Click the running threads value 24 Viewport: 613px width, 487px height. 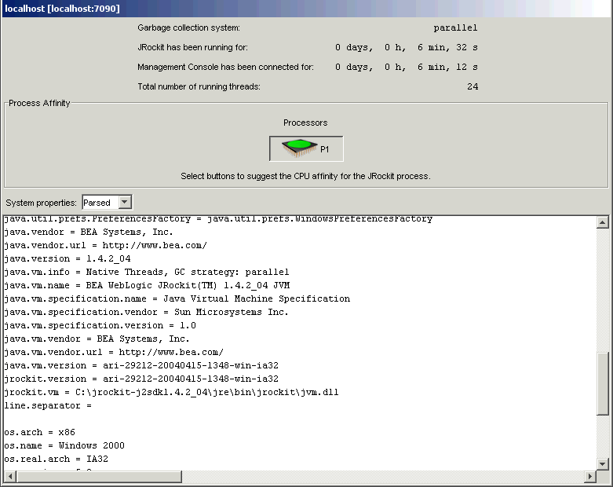point(473,86)
